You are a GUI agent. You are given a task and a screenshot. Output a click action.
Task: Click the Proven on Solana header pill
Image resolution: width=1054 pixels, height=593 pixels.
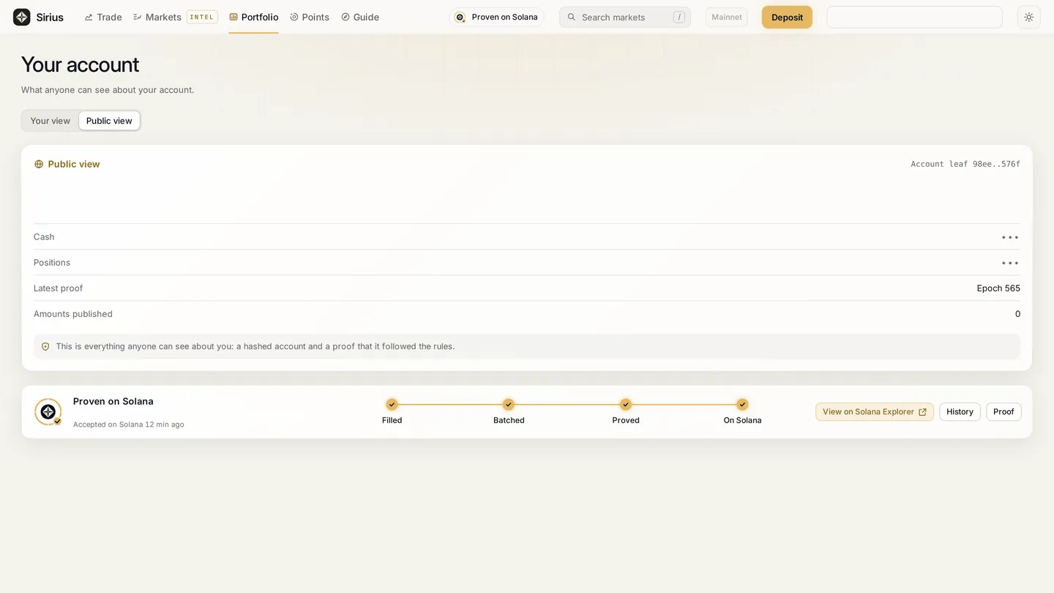pos(496,17)
